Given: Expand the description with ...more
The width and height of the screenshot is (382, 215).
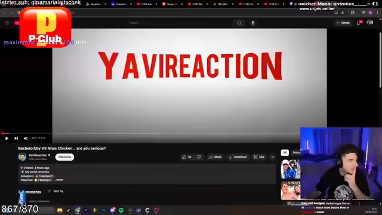Looking at the screenshot, I should (x=58, y=180).
